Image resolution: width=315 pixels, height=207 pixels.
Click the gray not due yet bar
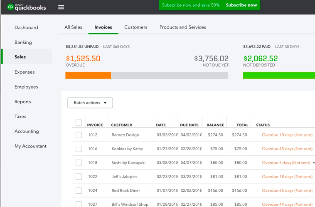click(x=169, y=75)
